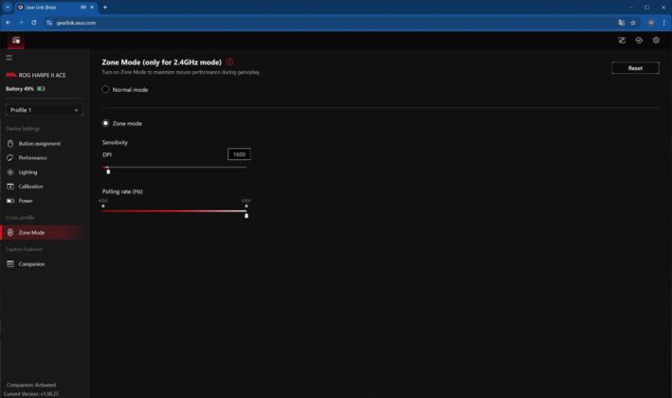Viewport: 672px width, 398px height.
Task: Click the Button assignment mouse icon
Action: click(x=10, y=143)
